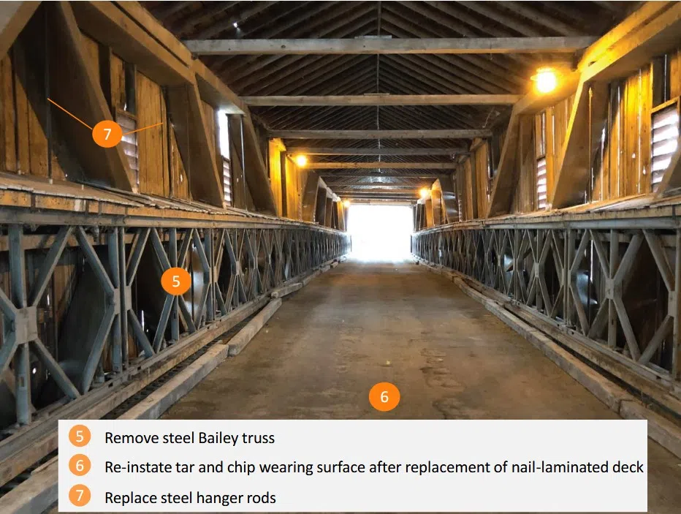Click the orange 7 marker on the photo

[x=107, y=133]
